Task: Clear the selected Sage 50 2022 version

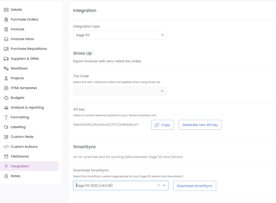Action: (158, 185)
